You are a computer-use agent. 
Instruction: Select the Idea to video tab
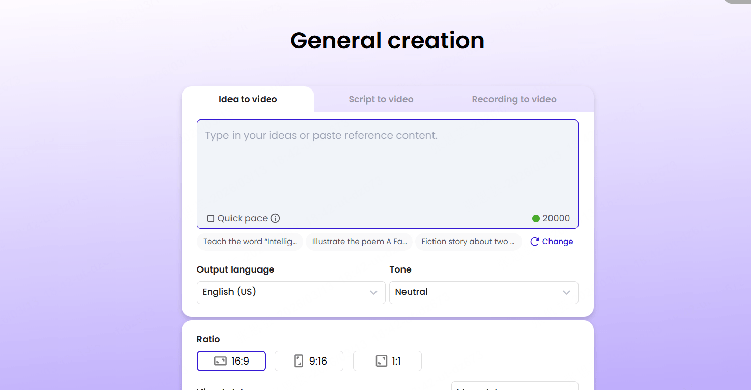(248, 99)
